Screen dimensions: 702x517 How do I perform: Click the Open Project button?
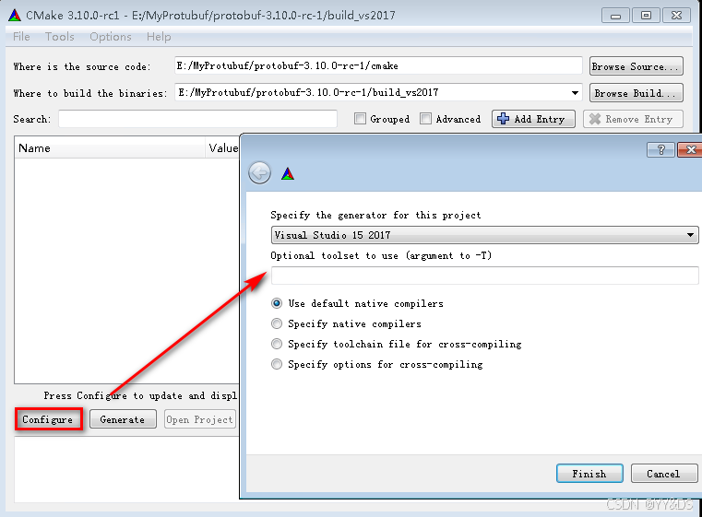click(x=199, y=419)
